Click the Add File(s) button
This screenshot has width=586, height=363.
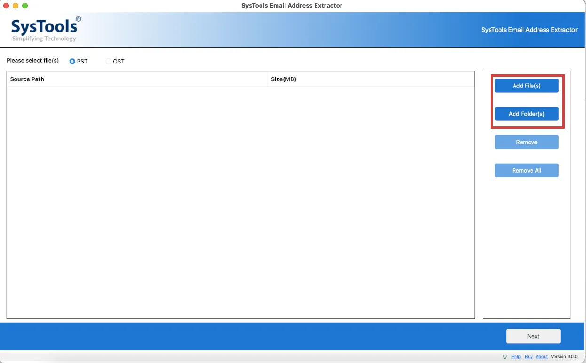point(527,86)
